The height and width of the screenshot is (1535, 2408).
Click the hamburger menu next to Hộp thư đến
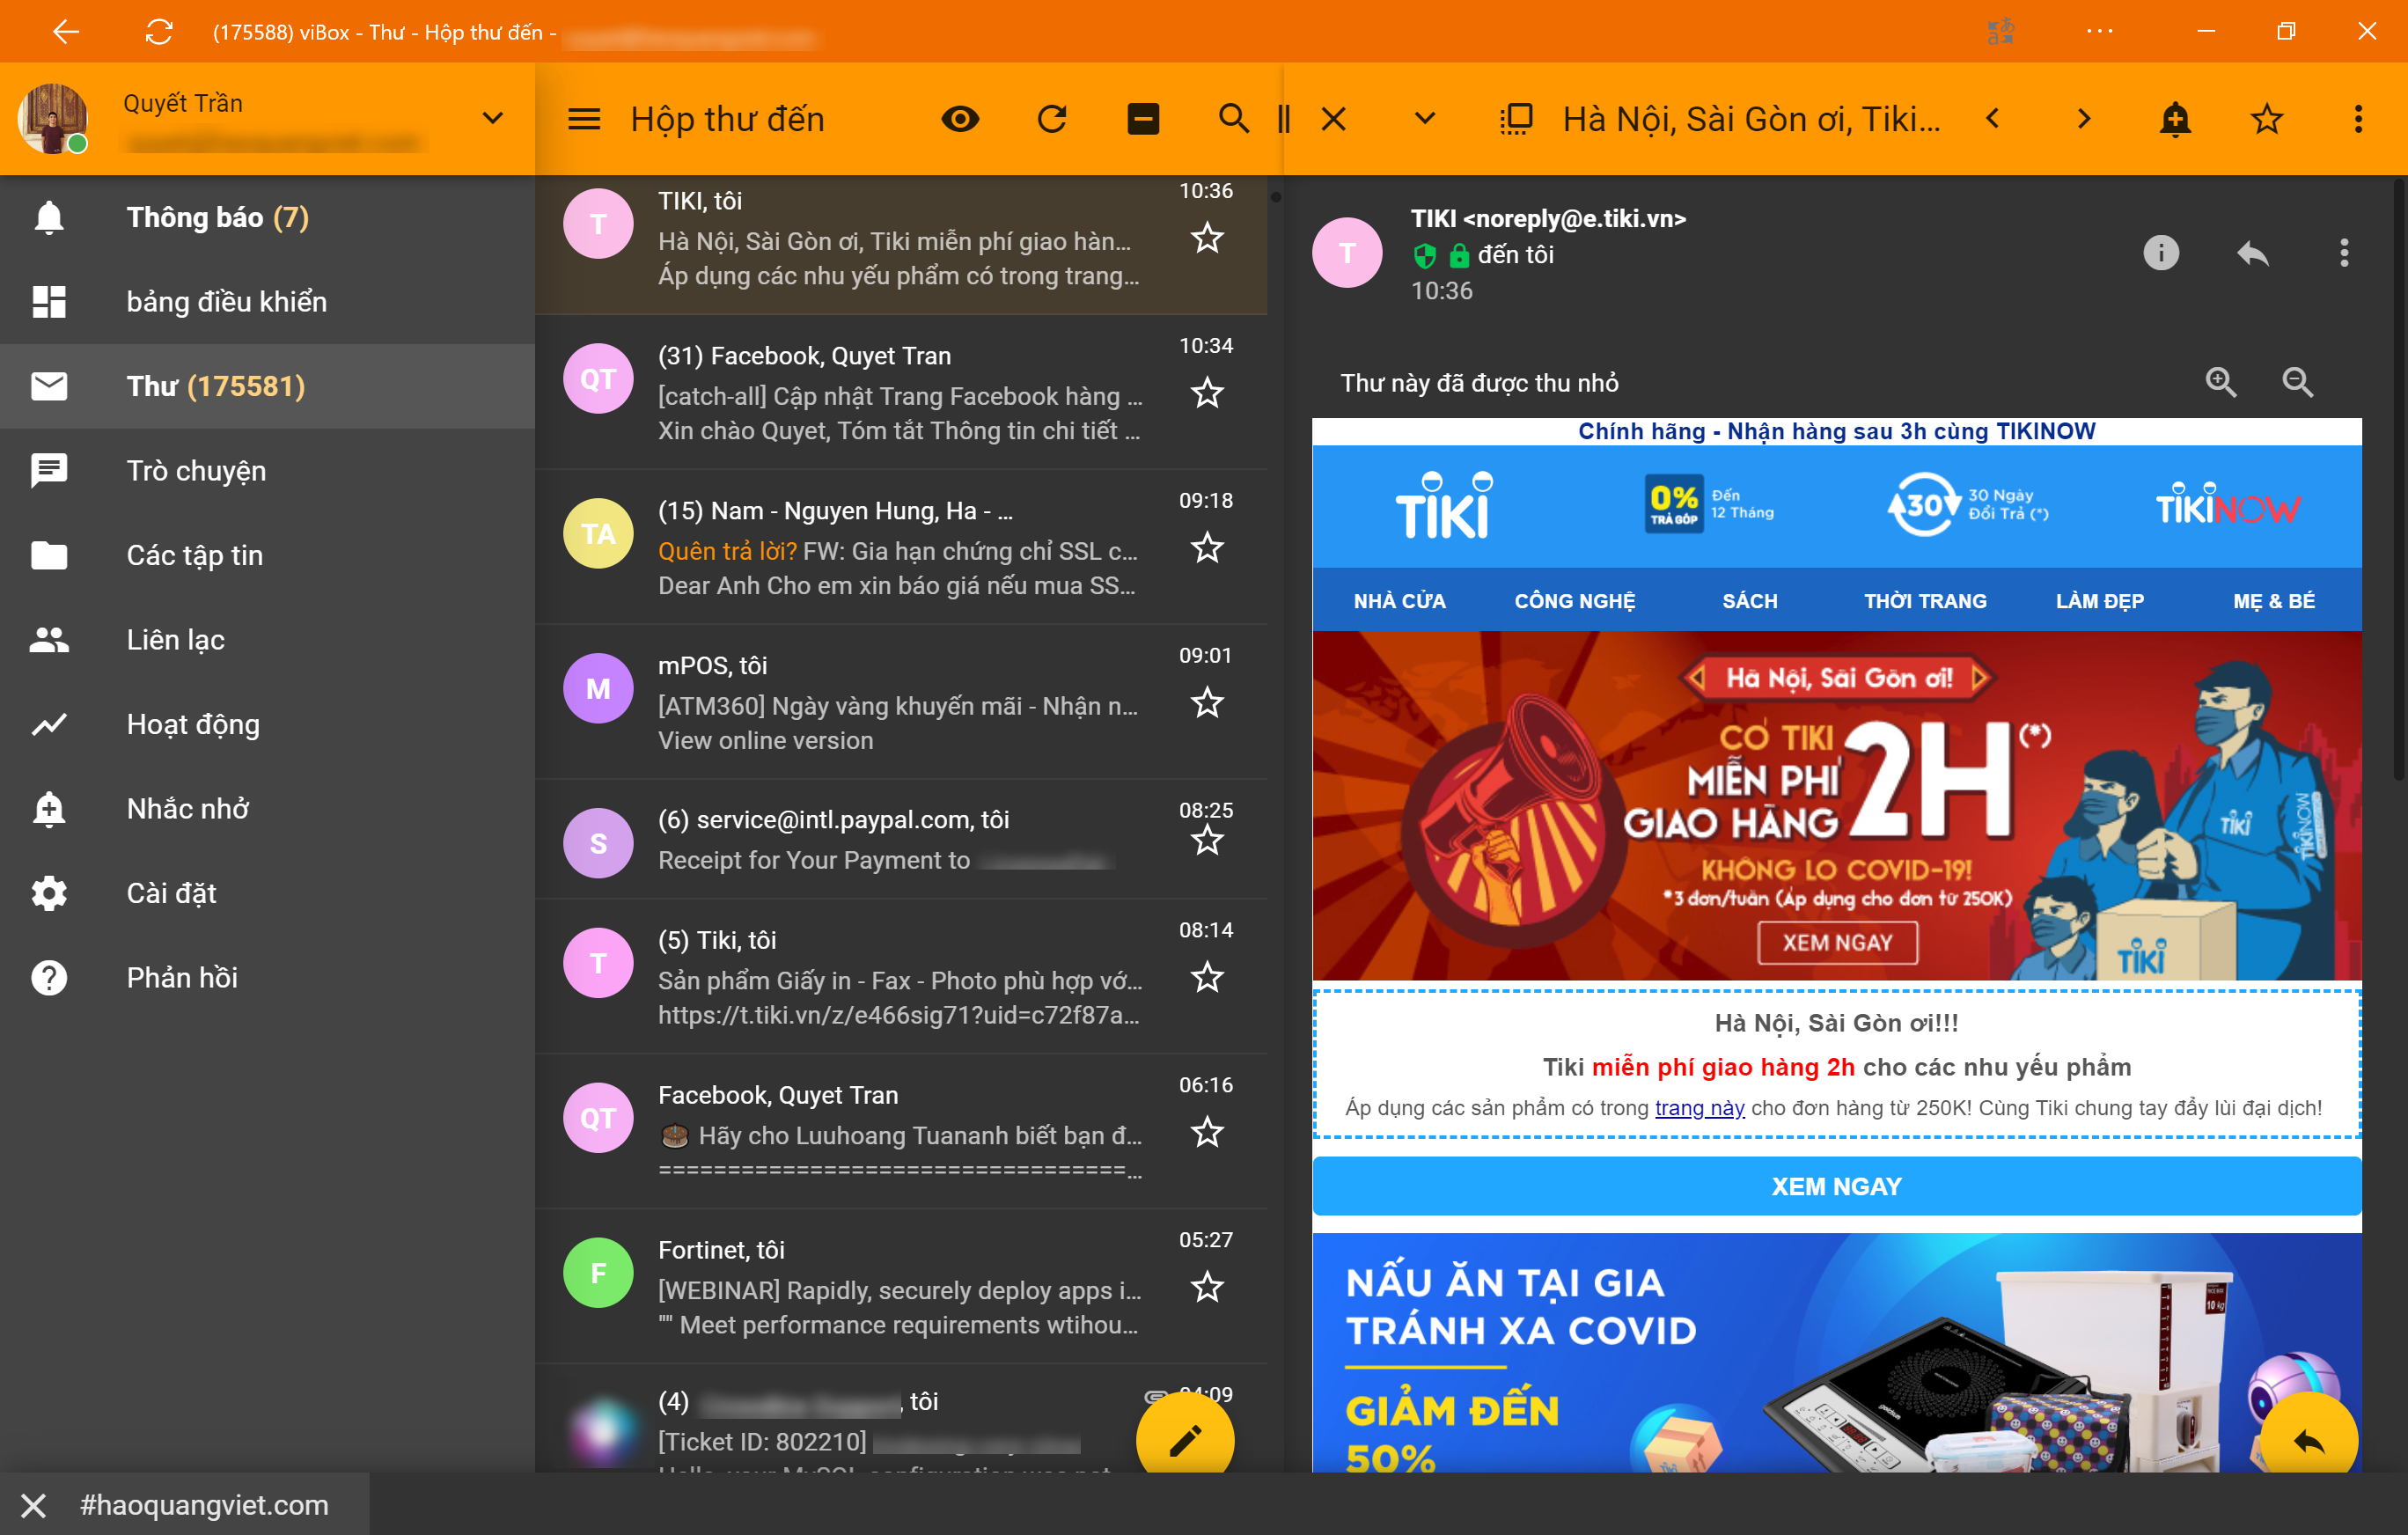584,119
